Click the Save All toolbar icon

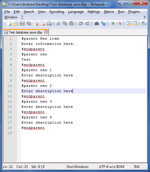tap(29, 23)
